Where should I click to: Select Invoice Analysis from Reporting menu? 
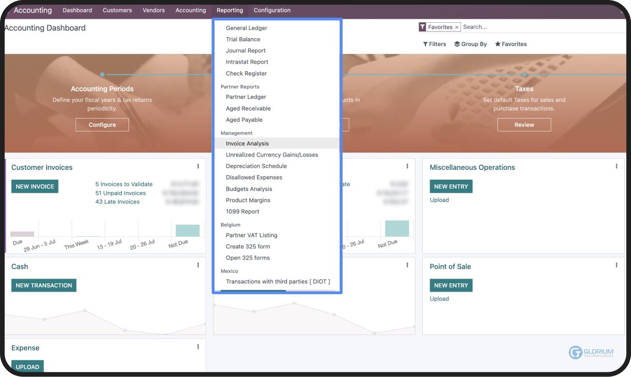click(247, 143)
